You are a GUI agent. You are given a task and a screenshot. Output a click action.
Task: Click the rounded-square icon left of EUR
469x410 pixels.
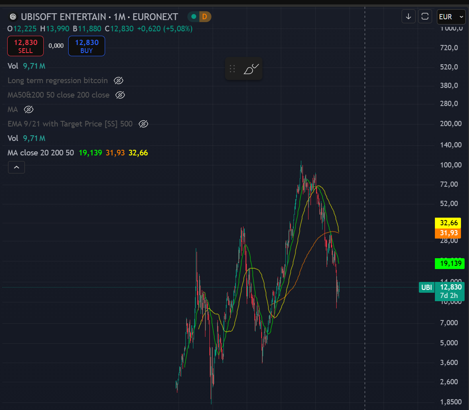point(425,16)
